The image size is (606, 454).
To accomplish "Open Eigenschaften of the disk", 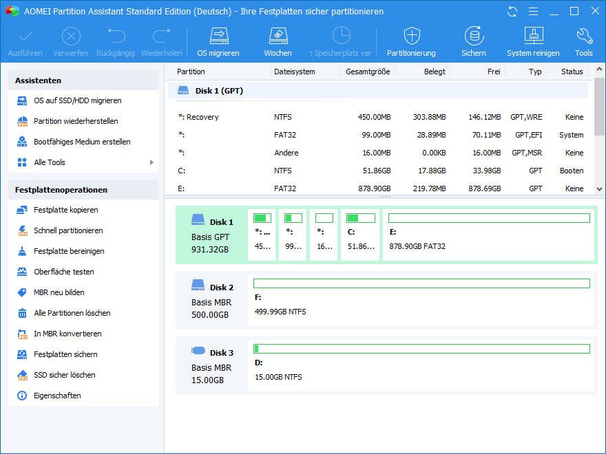I will [57, 396].
